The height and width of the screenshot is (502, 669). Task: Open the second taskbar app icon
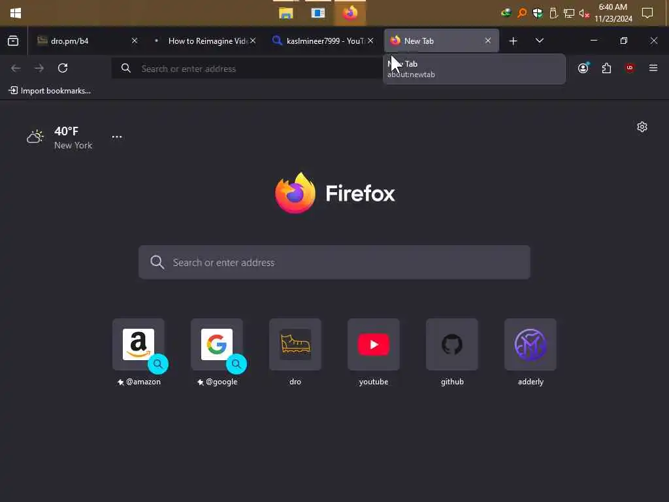point(318,13)
